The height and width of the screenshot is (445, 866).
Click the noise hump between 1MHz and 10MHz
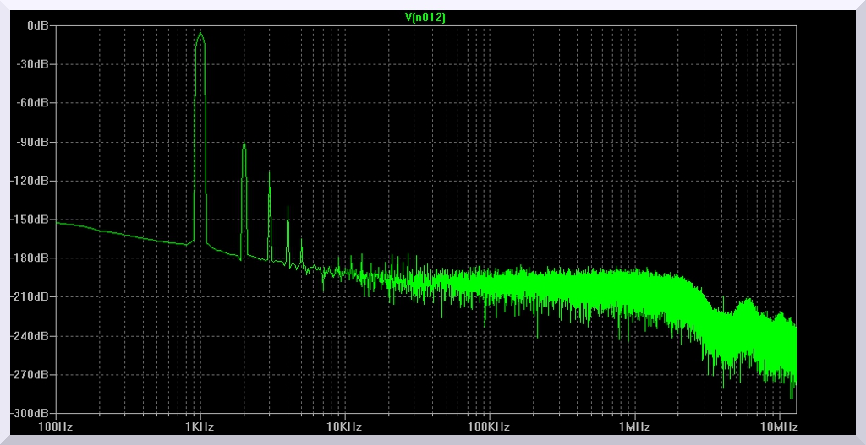tap(747, 301)
